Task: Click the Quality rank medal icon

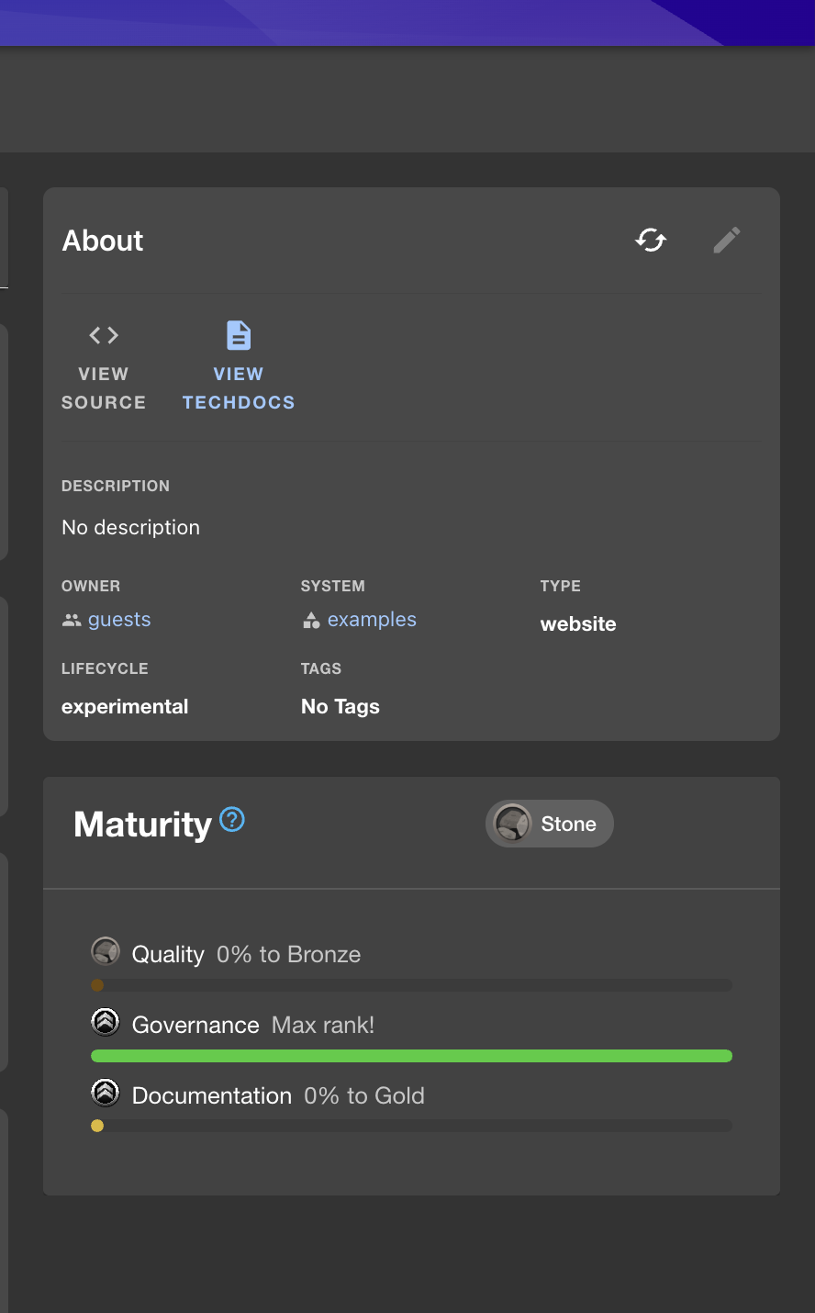Action: coord(106,952)
